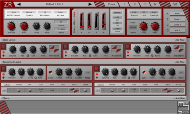The image size is (190, 114).
Task: Open the wave thumbnail in the first sequence step
Action: coord(74,90)
